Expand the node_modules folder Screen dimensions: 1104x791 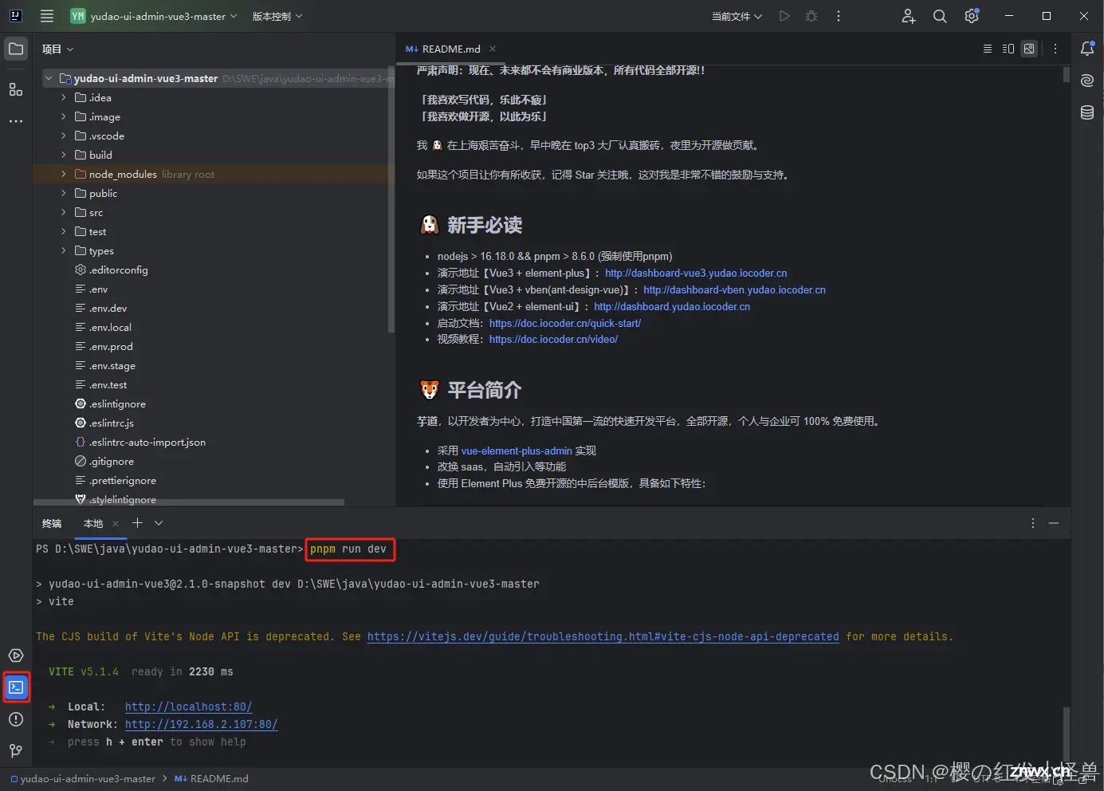tap(64, 174)
